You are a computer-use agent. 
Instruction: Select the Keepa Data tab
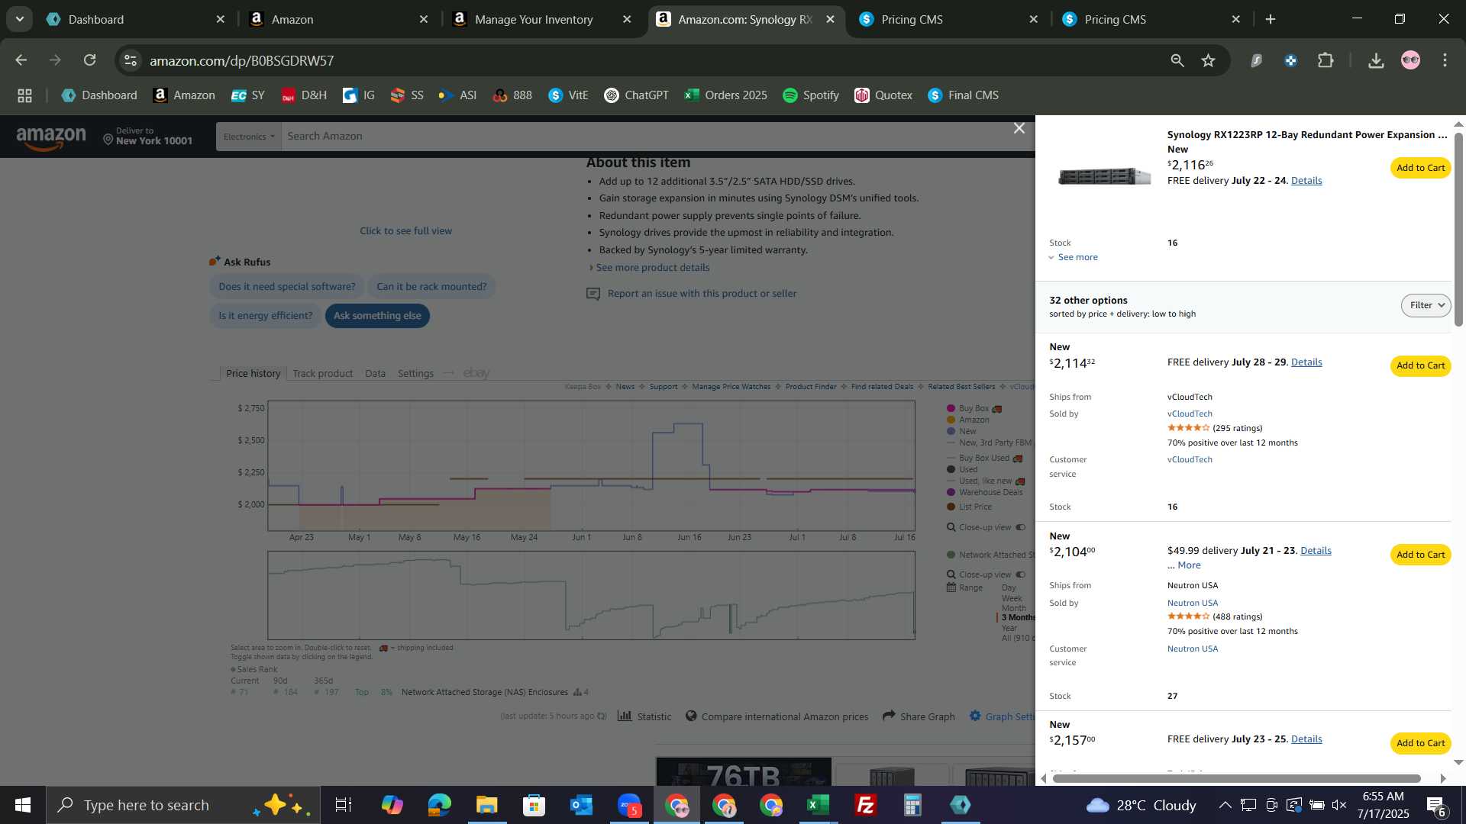[375, 374]
